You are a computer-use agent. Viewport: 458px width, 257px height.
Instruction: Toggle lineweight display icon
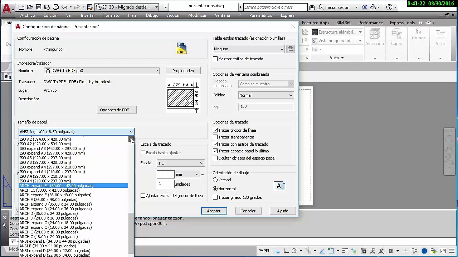tap(345, 251)
